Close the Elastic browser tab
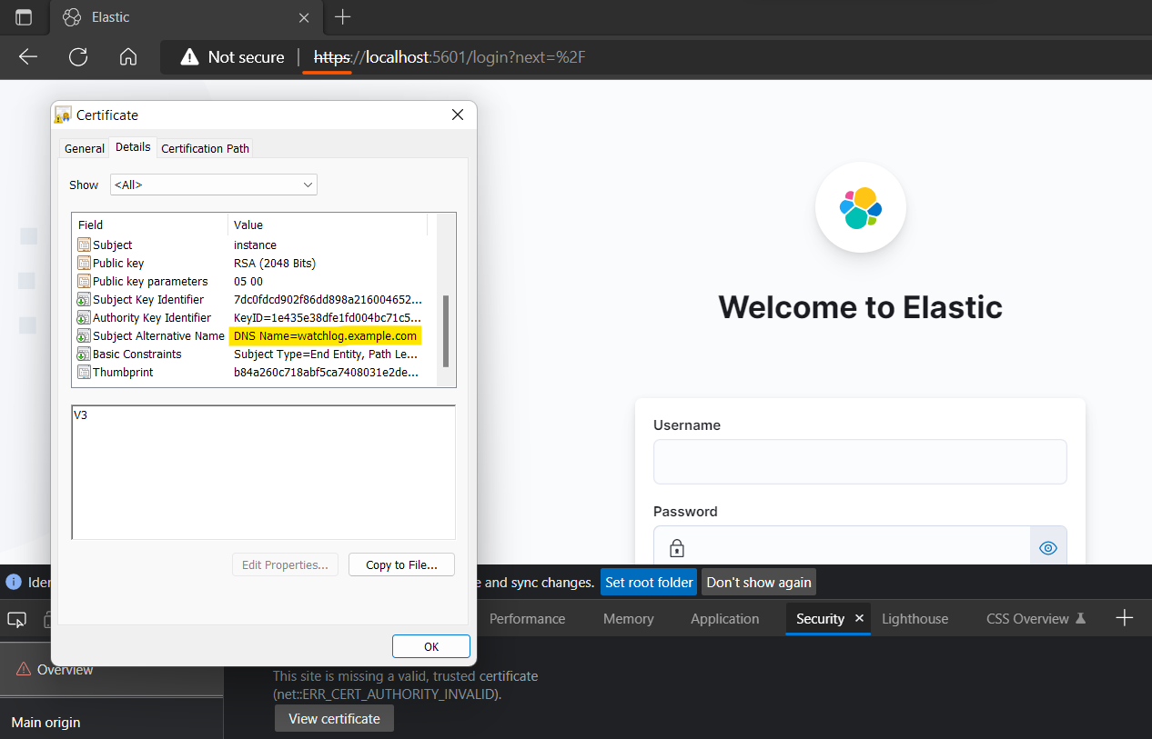 (305, 17)
